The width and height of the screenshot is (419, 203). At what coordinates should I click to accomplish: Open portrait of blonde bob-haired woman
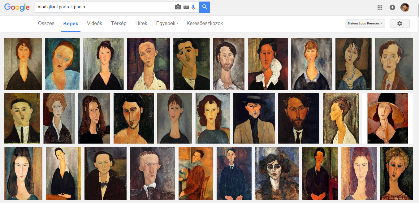click(312, 64)
